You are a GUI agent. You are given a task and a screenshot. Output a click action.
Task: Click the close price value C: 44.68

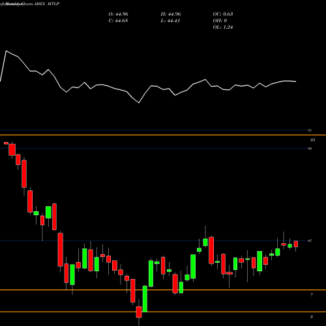pyautogui.click(x=118, y=21)
